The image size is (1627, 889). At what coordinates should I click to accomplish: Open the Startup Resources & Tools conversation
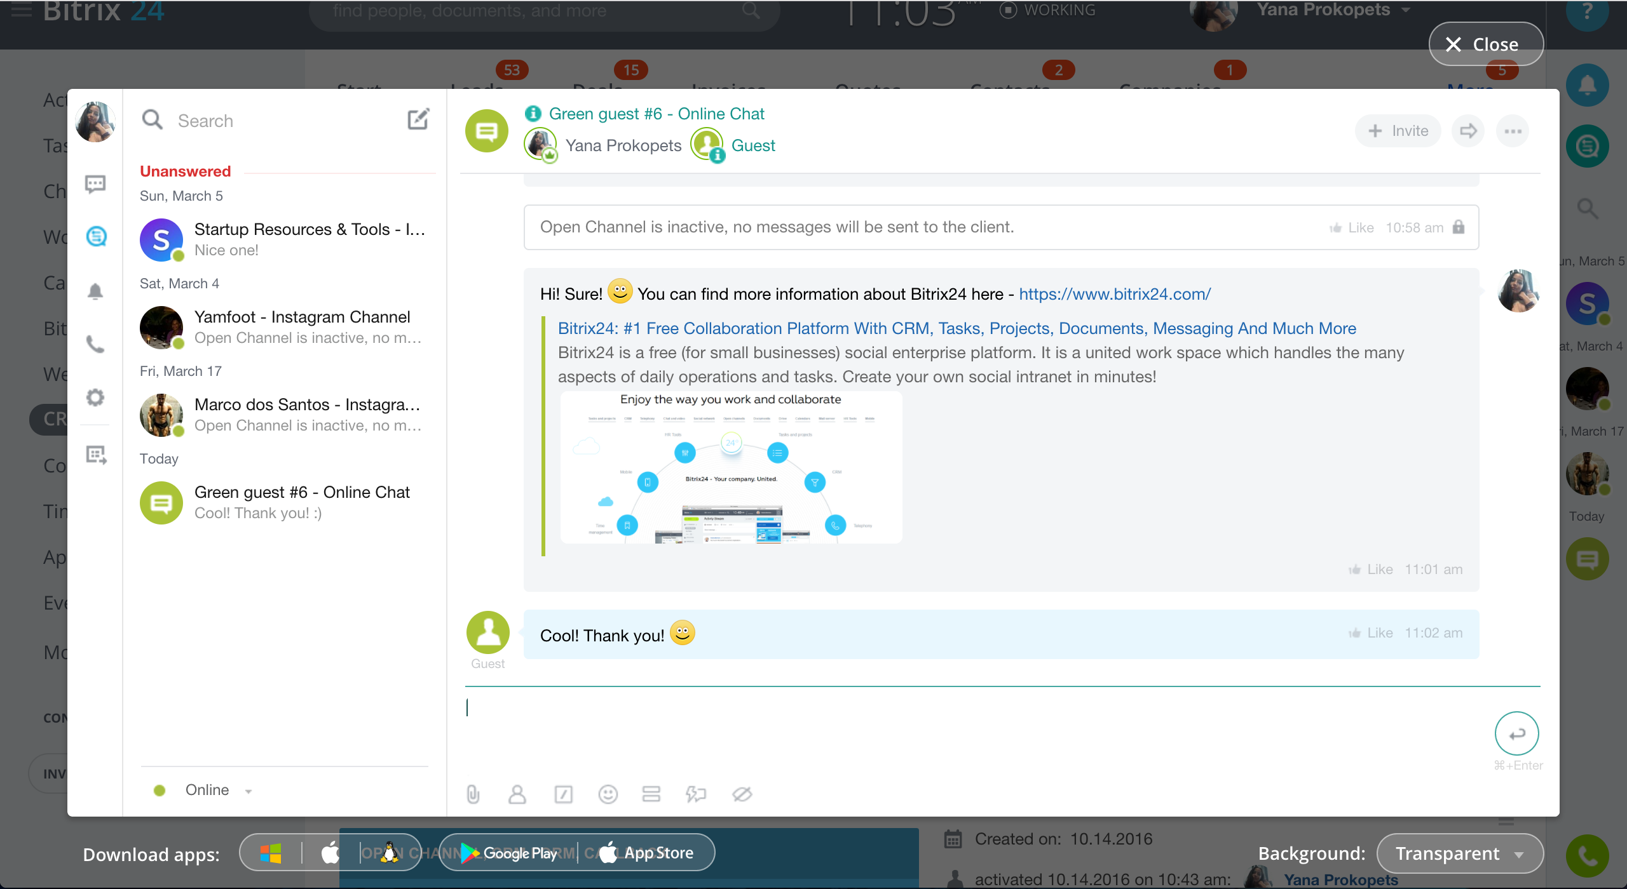[x=283, y=239]
